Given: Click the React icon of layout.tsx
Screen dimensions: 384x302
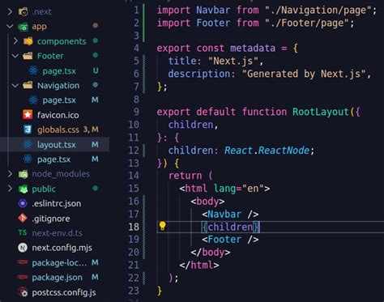Looking at the screenshot, I should pos(28,144).
